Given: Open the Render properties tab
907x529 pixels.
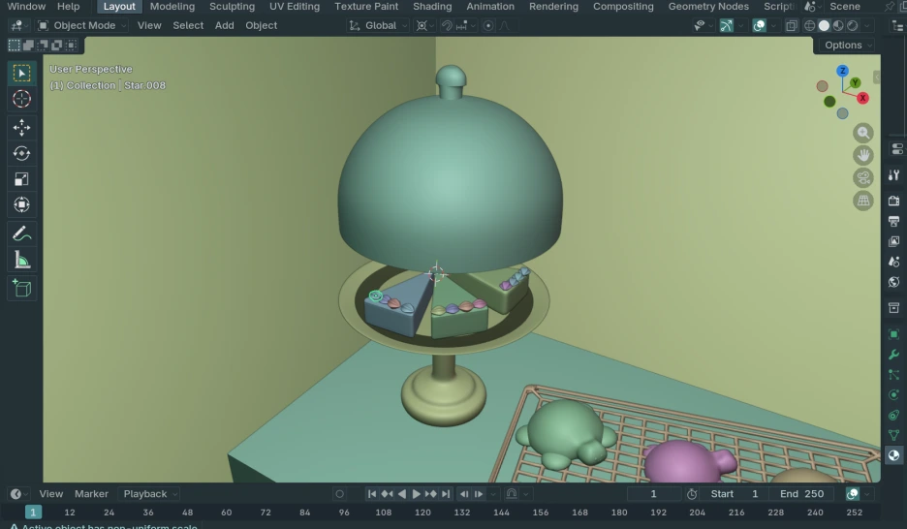Looking at the screenshot, I should coord(893,201).
